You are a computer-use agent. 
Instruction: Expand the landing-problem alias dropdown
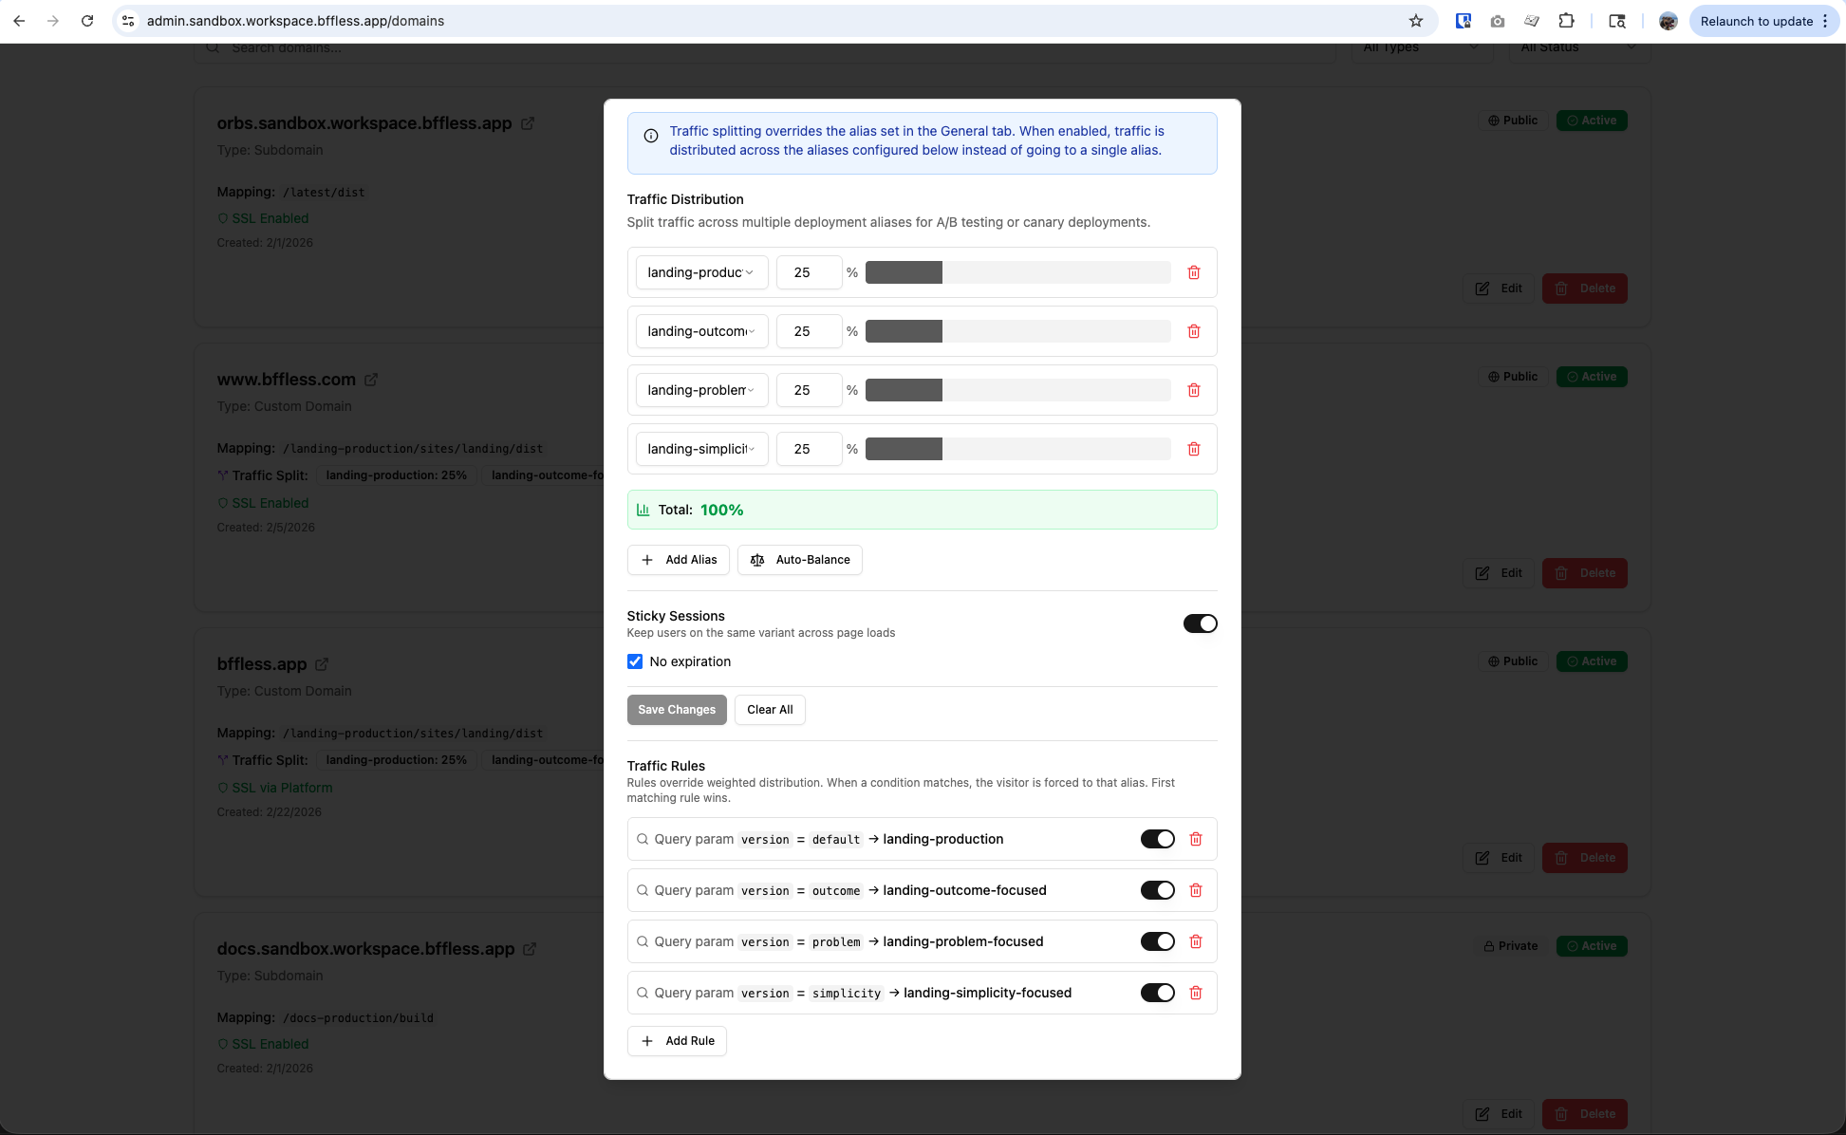[x=701, y=390]
